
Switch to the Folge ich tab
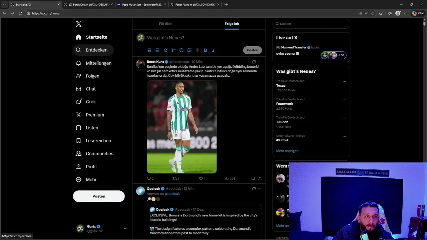[x=232, y=24]
